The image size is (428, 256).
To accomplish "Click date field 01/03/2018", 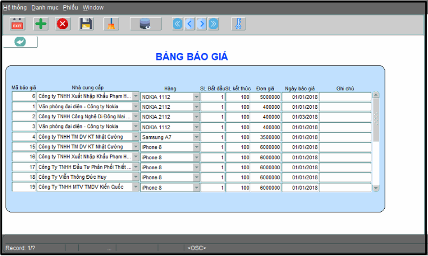I will coord(300,117).
